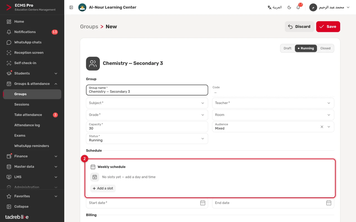Set status to Draft

[288, 48]
